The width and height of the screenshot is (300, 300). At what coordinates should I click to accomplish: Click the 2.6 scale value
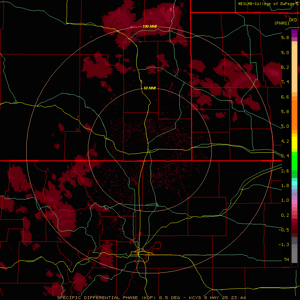[x=285, y=171]
